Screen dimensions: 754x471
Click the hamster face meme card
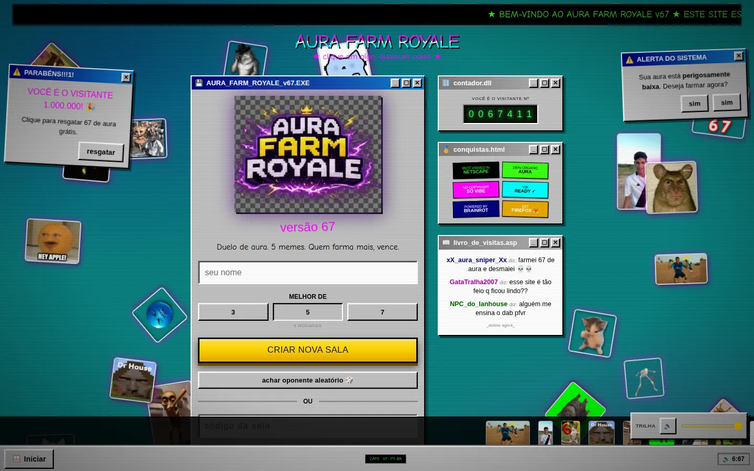[x=672, y=187]
